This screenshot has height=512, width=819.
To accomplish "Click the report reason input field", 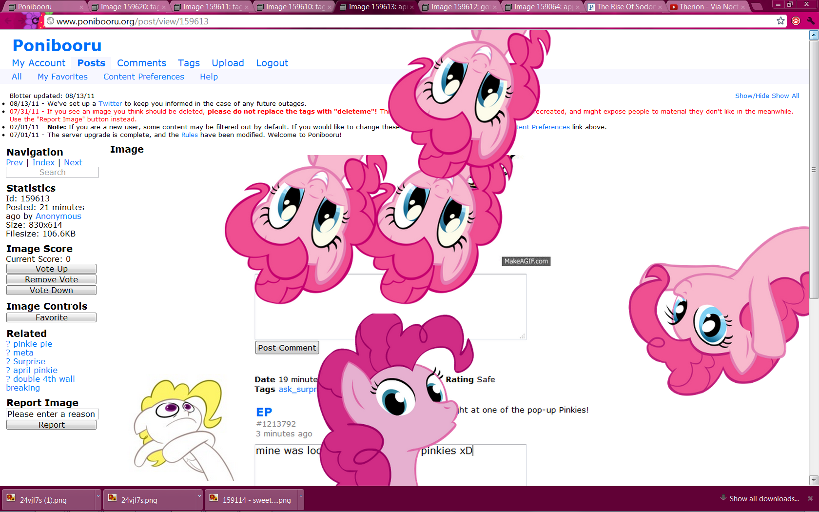I will pos(52,414).
